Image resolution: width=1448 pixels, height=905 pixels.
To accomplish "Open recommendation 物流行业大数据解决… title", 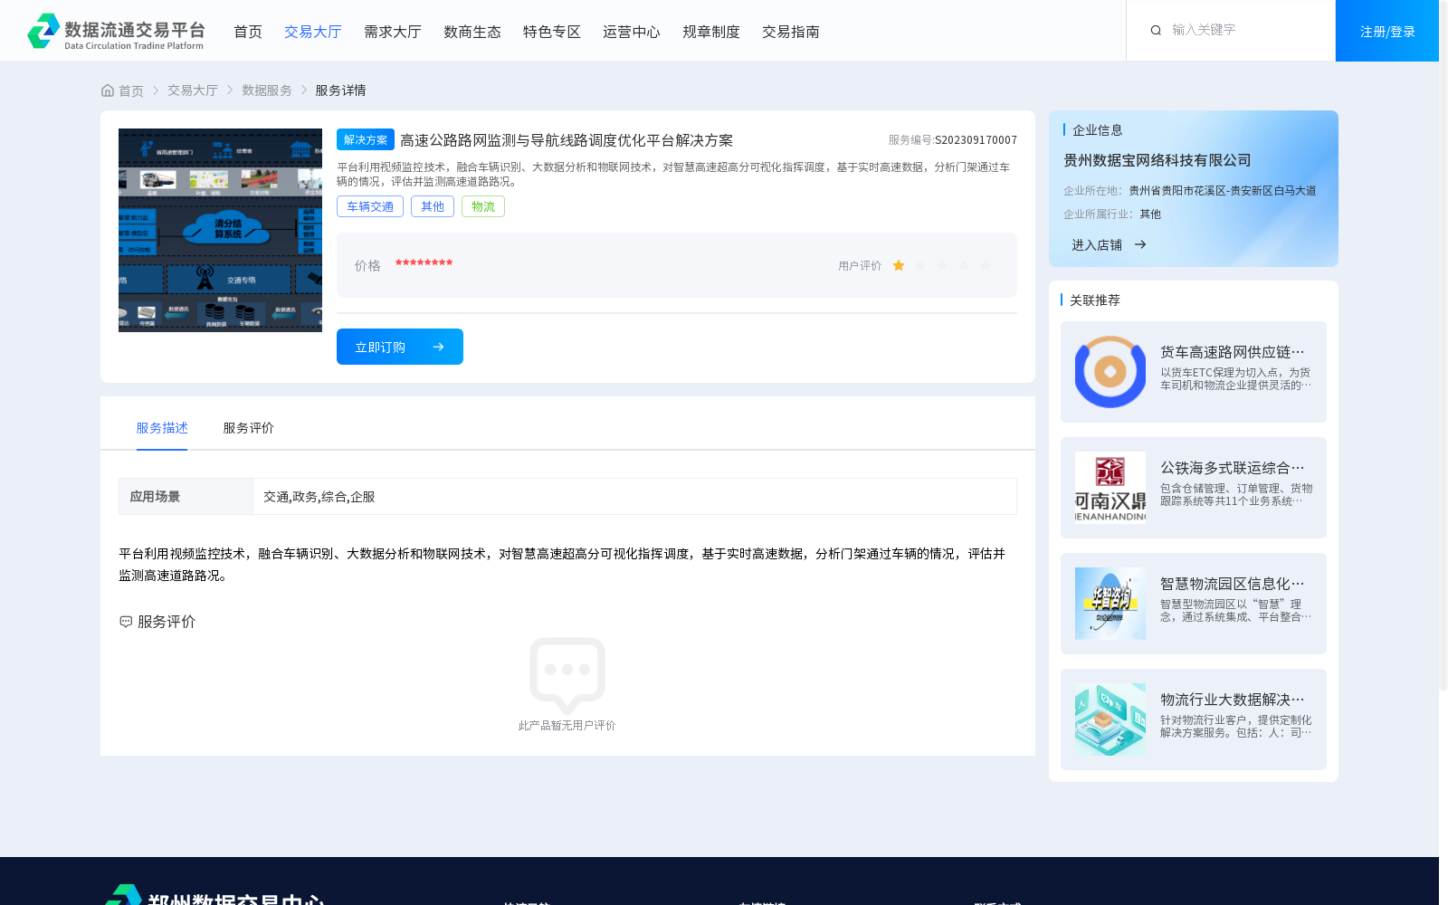I will [1233, 700].
